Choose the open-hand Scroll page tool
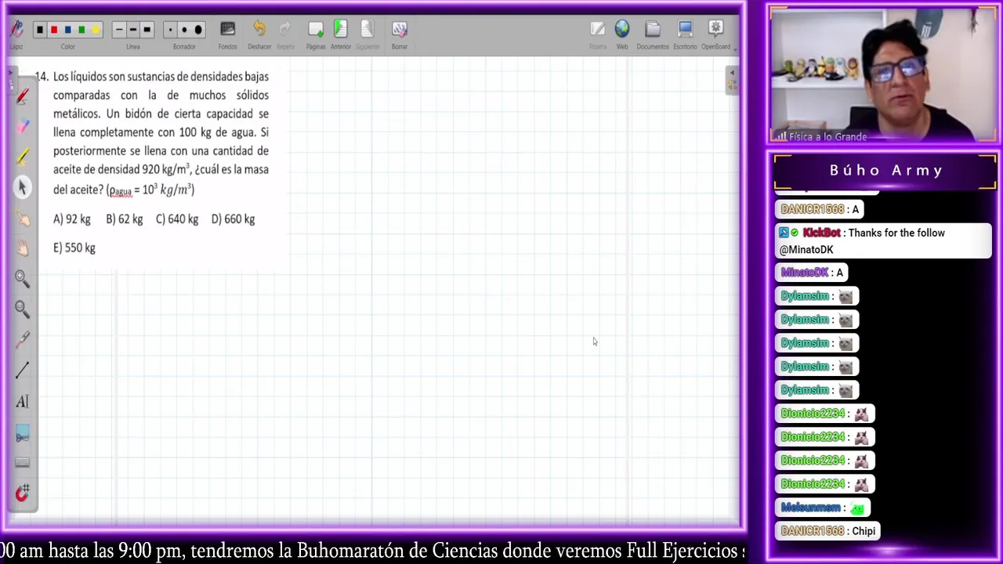The height and width of the screenshot is (564, 1003). tap(22, 248)
